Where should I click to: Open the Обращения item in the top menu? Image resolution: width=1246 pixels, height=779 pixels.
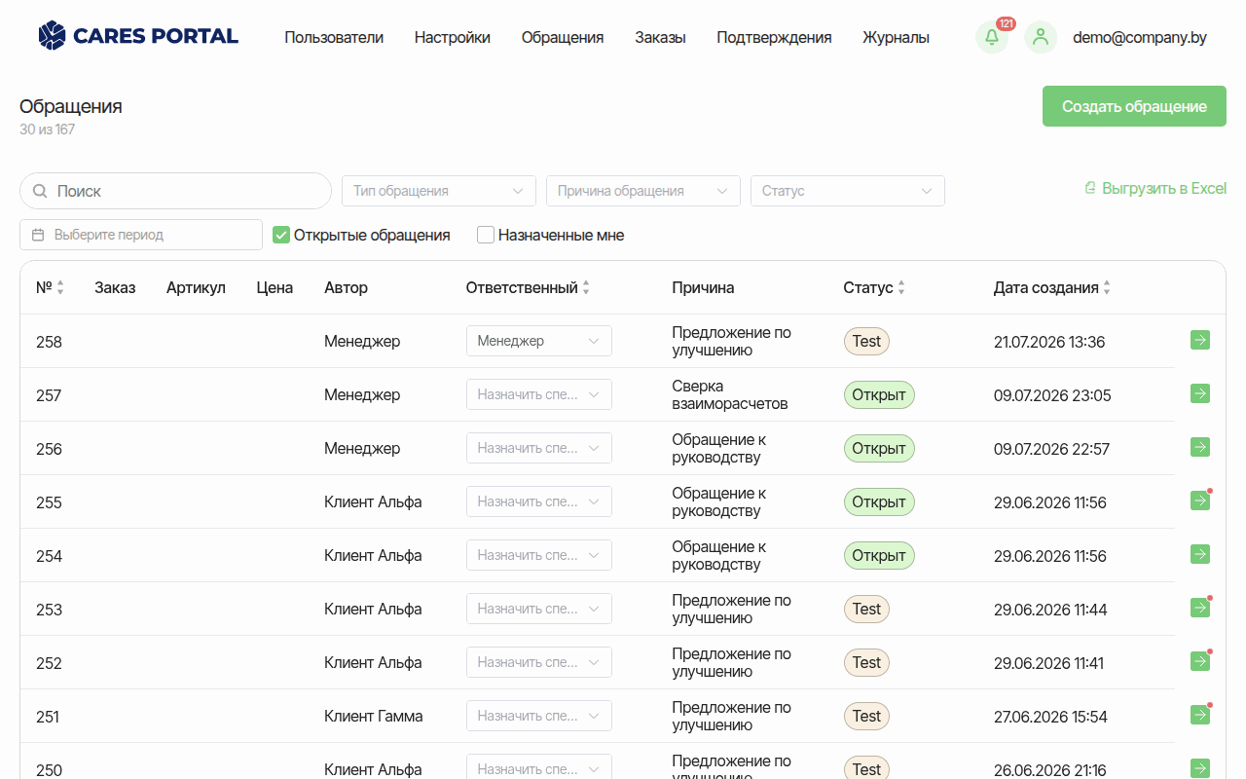(563, 38)
